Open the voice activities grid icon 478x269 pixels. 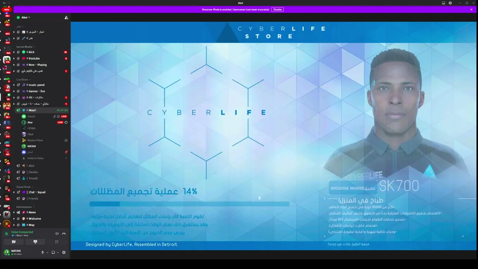(57, 242)
